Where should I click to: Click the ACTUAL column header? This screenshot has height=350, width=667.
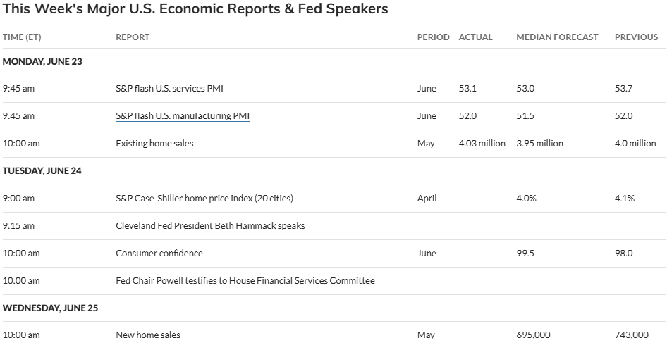(x=476, y=37)
